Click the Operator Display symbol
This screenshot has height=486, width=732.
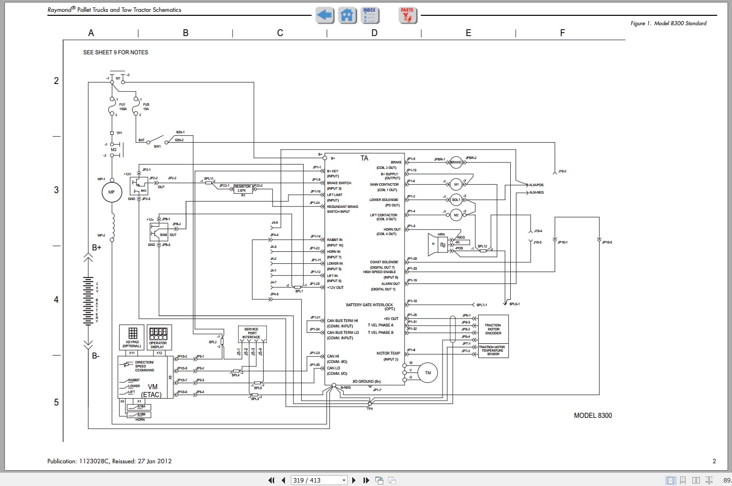coord(158,337)
